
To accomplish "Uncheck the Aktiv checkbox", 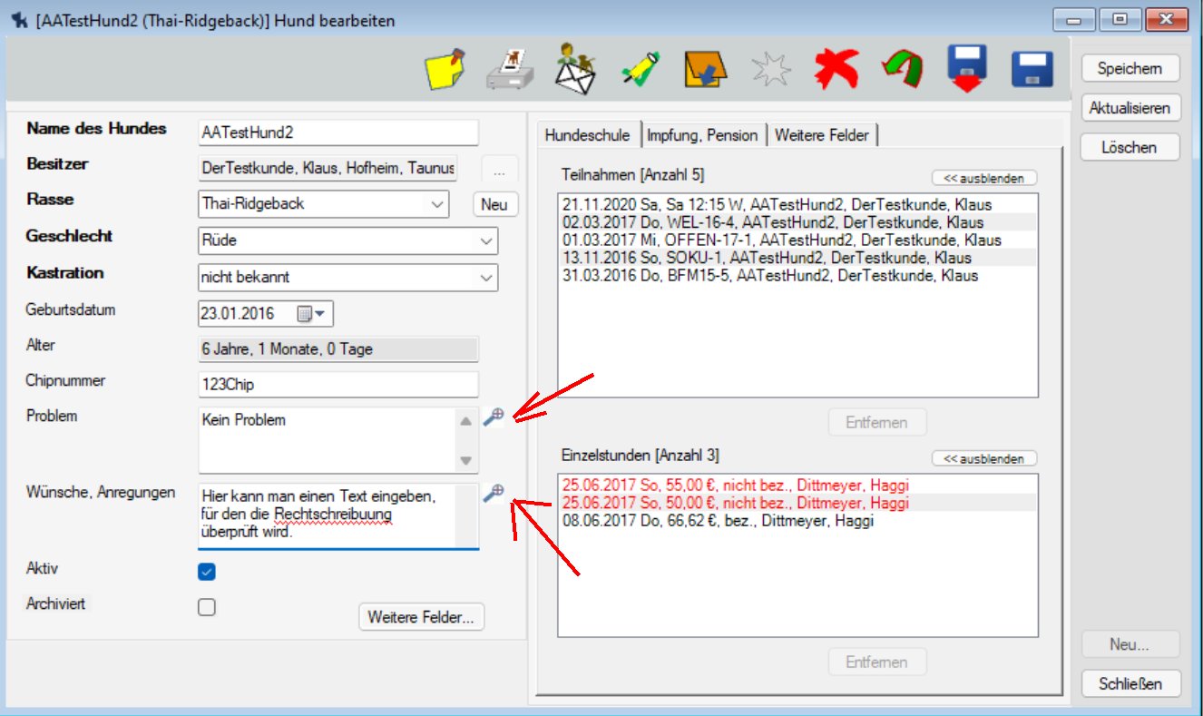I will (207, 572).
